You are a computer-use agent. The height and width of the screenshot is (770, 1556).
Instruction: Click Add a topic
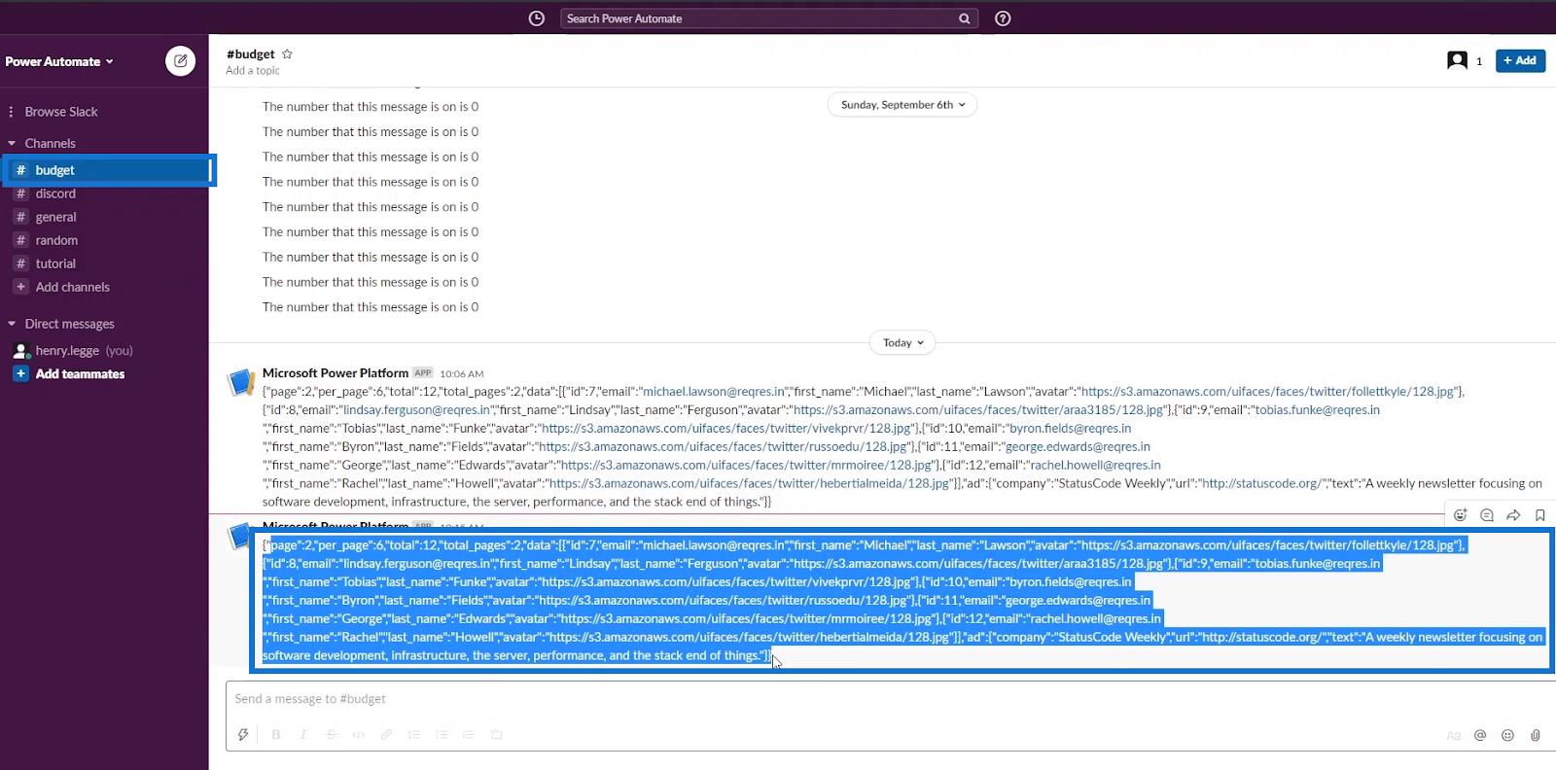coord(253,71)
